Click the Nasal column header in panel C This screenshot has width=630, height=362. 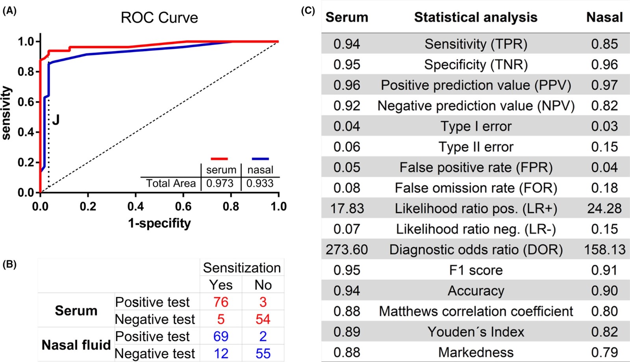coord(604,17)
